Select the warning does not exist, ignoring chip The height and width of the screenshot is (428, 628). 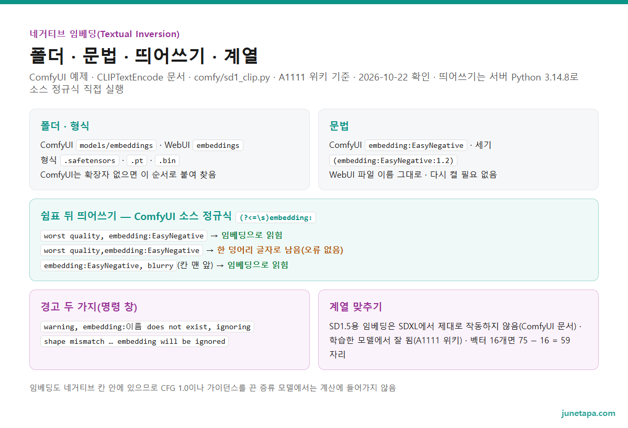[x=147, y=327]
